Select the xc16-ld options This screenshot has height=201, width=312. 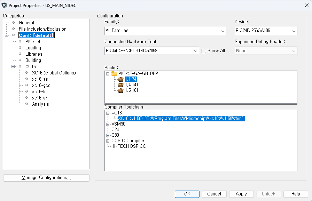(x=39, y=91)
